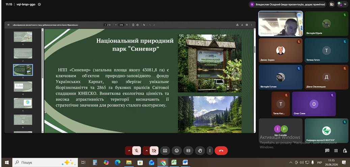Click the fit-to-page icon in PDF toolbar
350x167 pixels.
pyautogui.click(x=133, y=25)
